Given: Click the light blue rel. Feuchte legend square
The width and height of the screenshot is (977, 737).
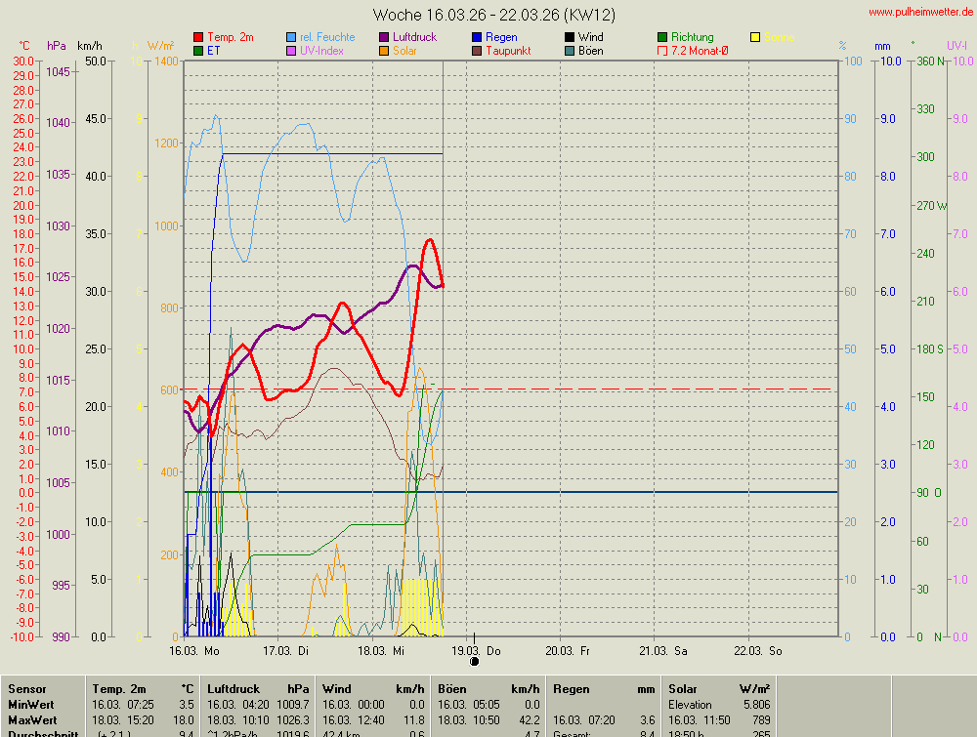Looking at the screenshot, I should 292,37.
